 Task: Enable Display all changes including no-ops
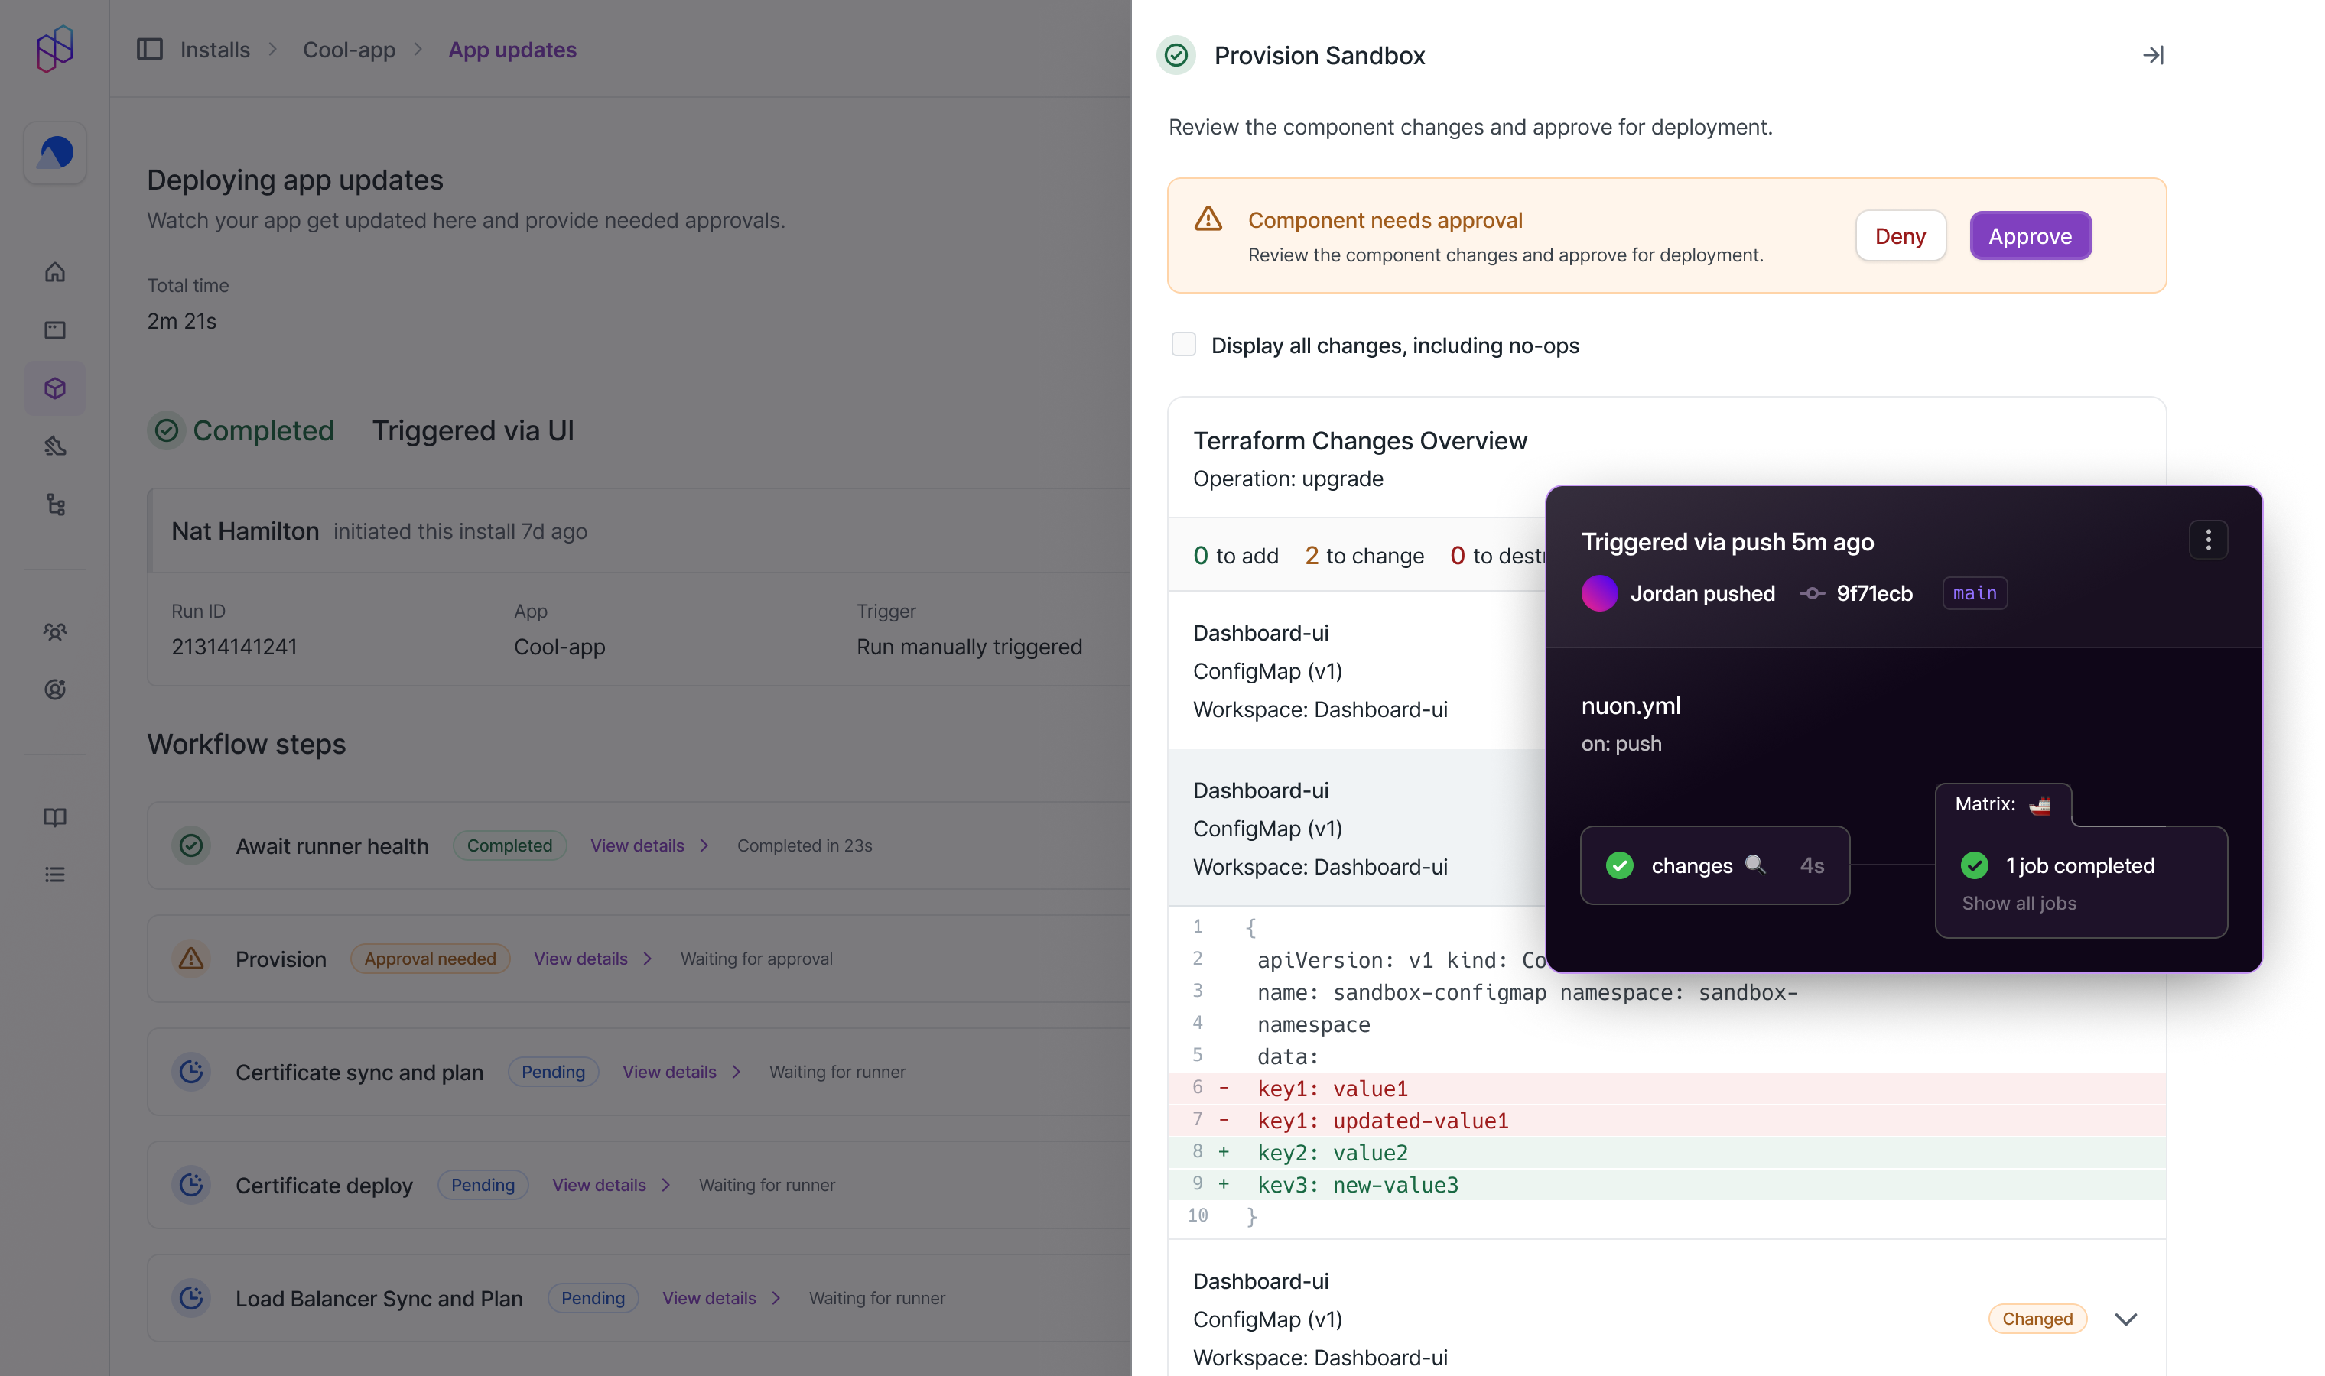1183,345
